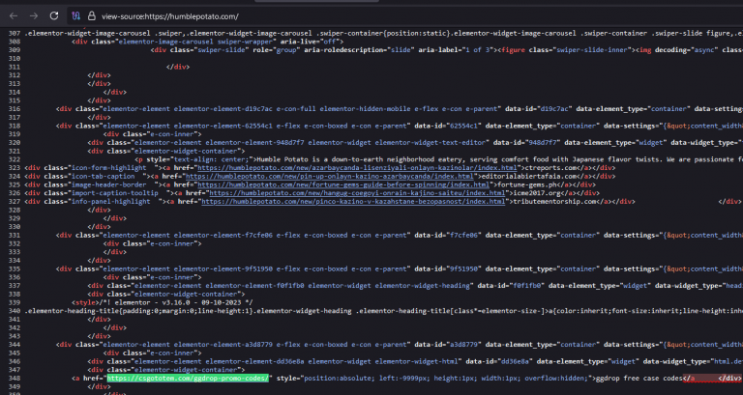Click the class value 'image-header-border'
The width and height of the screenshot is (743, 395).
[109, 185]
